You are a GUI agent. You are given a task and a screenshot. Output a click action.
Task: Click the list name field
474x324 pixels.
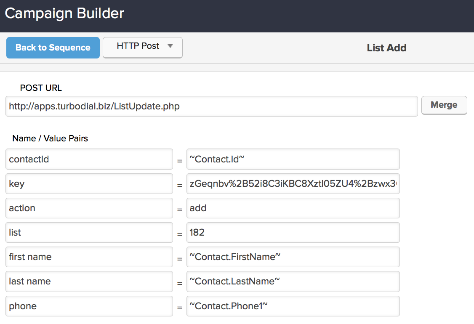(x=89, y=232)
